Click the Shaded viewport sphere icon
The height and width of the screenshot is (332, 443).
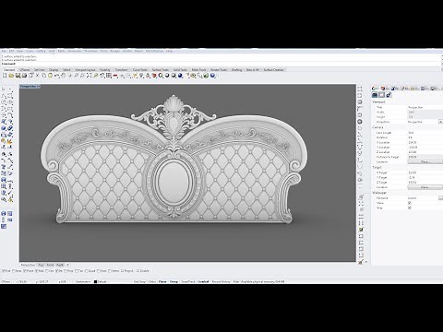click(x=167, y=76)
